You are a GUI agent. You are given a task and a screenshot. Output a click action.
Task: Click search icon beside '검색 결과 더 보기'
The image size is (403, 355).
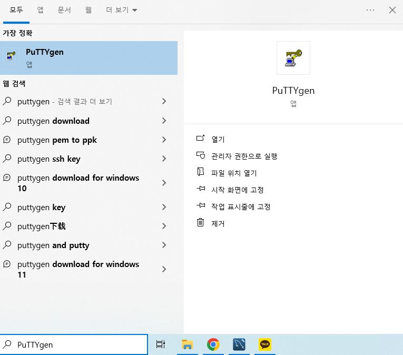7,101
